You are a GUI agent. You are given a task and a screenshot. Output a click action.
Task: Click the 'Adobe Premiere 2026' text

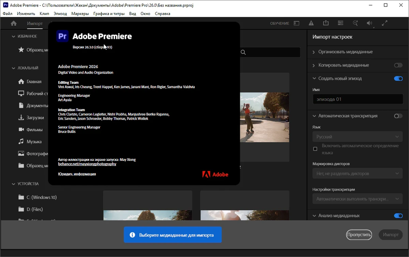coord(78,66)
